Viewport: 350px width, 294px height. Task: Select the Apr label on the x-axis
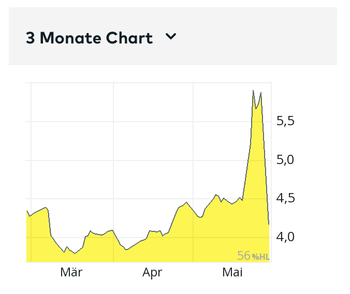click(x=153, y=272)
